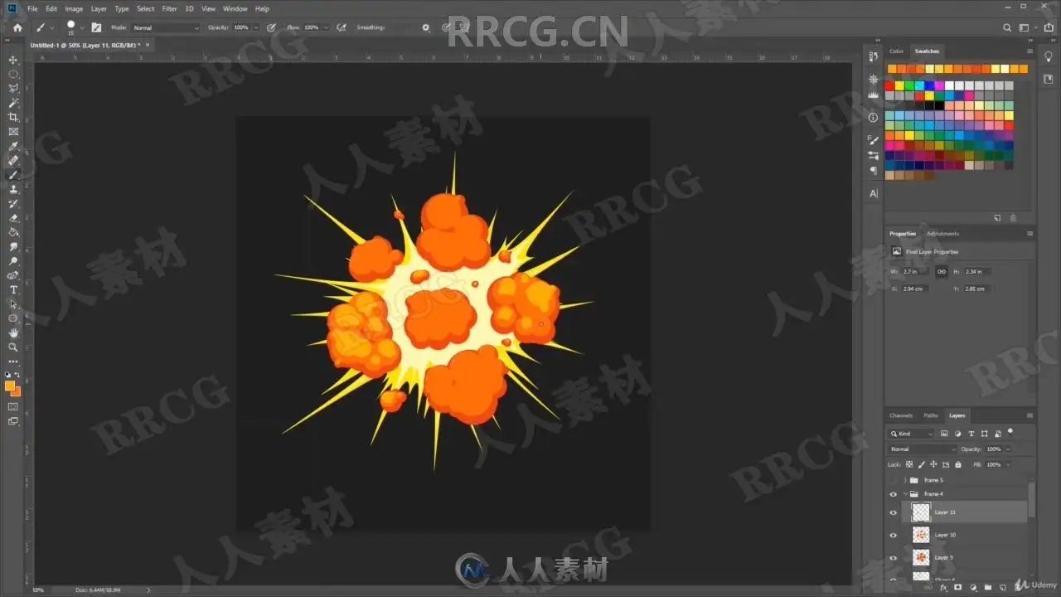Show the hidden frame 5 group

pos(893,480)
